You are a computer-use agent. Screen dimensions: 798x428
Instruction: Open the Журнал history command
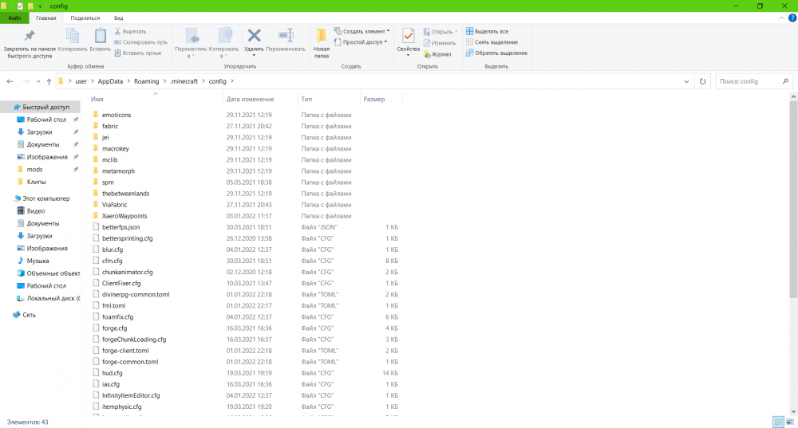pos(437,54)
